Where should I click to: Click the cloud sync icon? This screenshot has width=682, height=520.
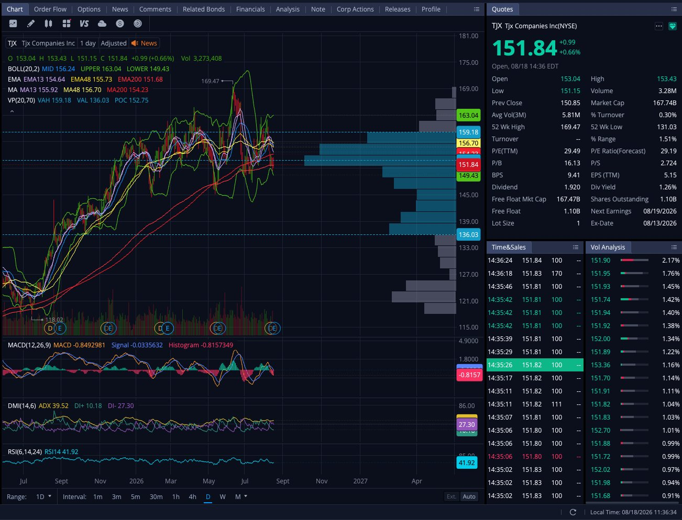102,24
